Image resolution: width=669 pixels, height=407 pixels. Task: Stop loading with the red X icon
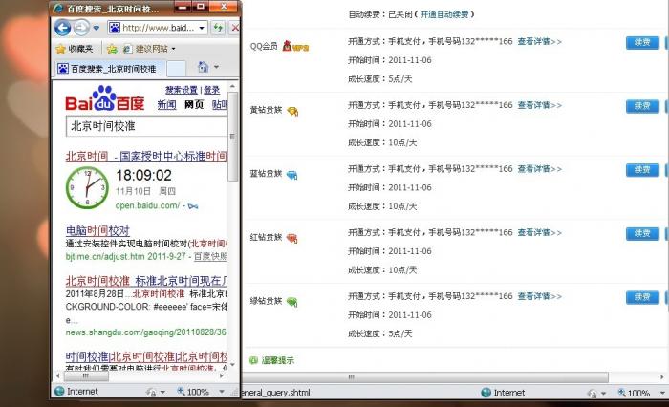coord(235,28)
